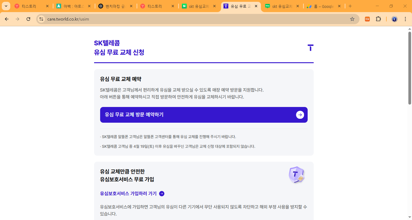
Task: Click the address bar URL care.tworld.co.kr/usim
Action: click(x=68, y=19)
